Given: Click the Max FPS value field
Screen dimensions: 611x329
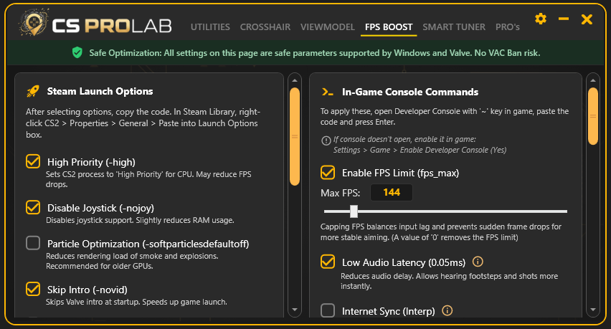Looking at the screenshot, I should tap(392, 192).
